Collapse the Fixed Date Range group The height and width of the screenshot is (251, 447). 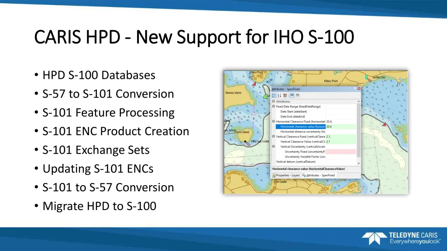[x=273, y=106]
